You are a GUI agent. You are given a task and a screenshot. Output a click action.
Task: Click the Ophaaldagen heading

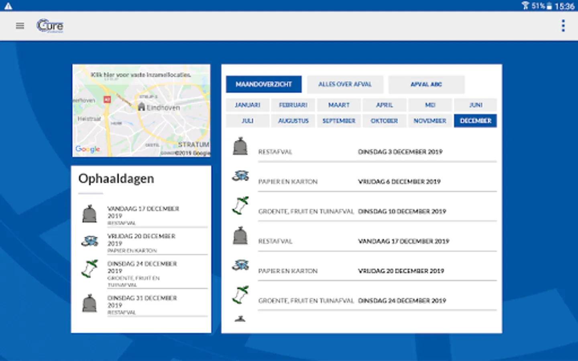pos(116,179)
